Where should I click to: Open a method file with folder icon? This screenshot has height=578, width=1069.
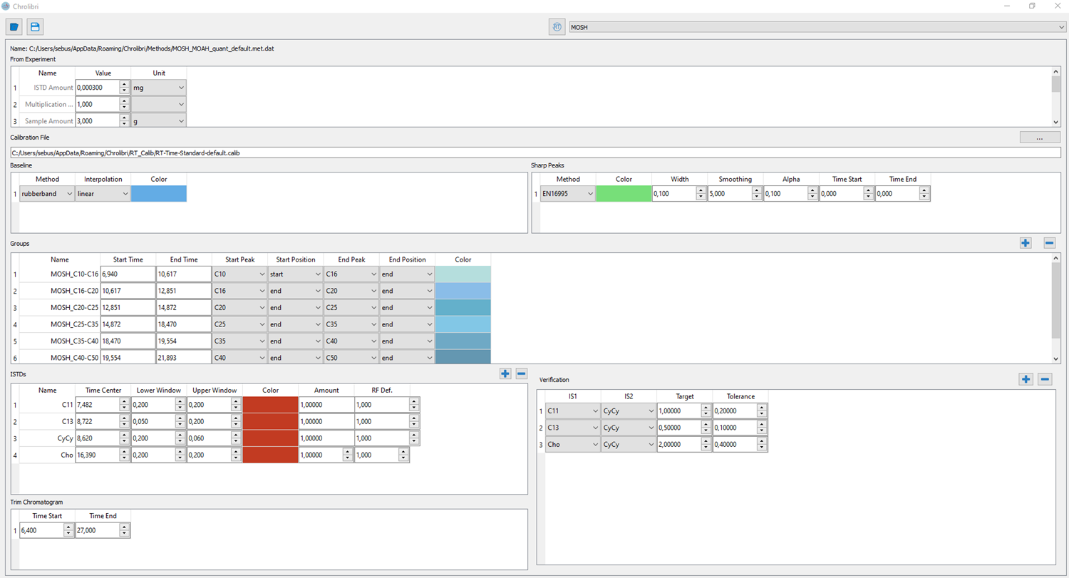(x=14, y=27)
